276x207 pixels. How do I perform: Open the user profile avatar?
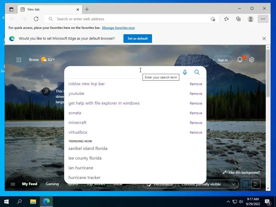pyautogui.click(x=250, y=19)
